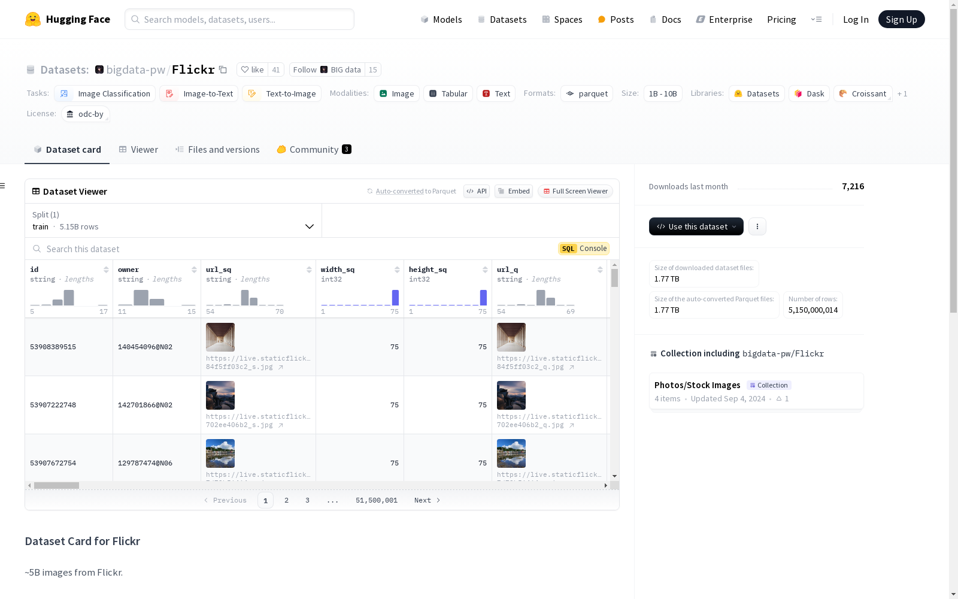Image resolution: width=958 pixels, height=599 pixels.
Task: Click the Sign Up button
Action: tap(901, 19)
